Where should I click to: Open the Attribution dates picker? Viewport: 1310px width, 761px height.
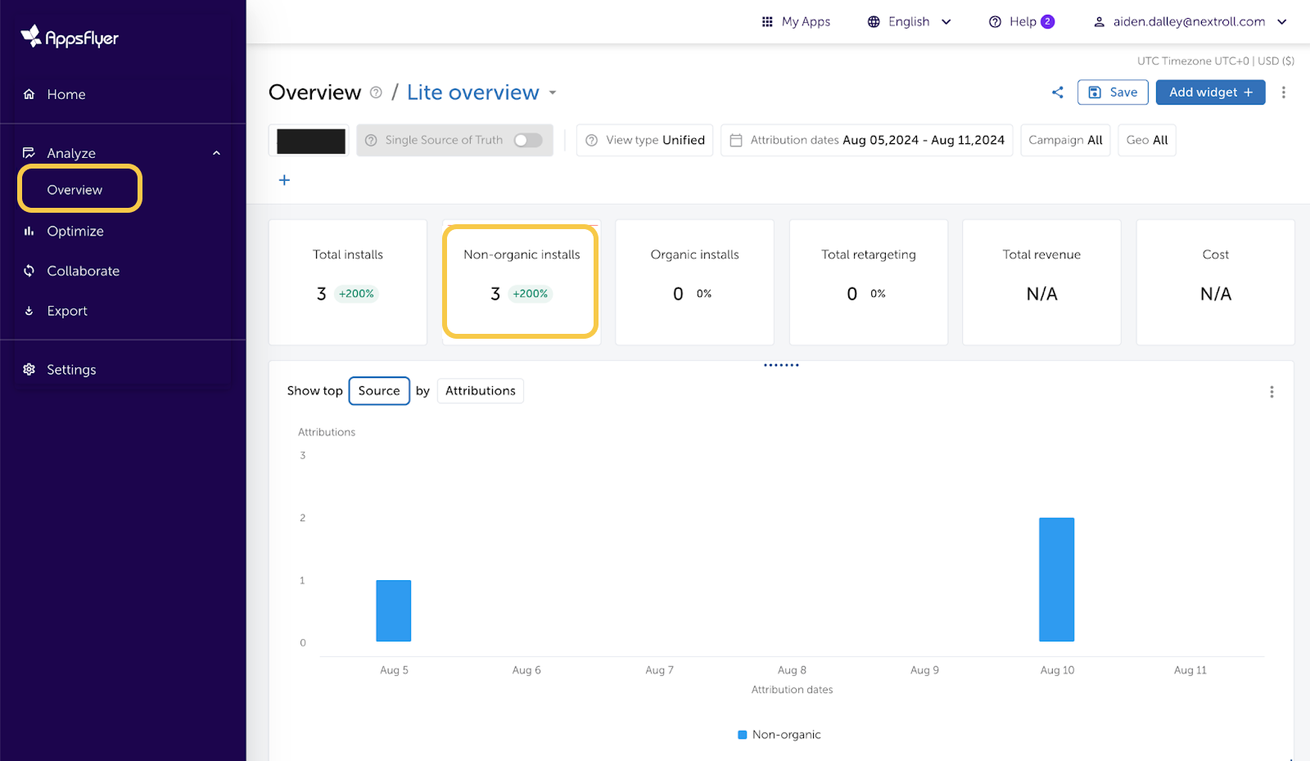(x=866, y=141)
